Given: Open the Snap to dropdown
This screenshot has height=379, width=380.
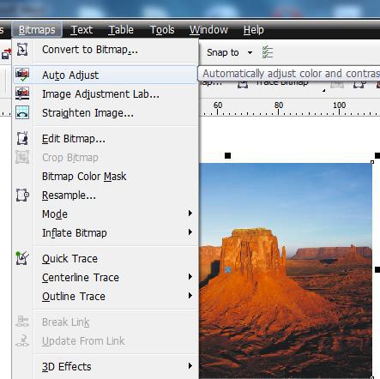Looking at the screenshot, I should click(x=250, y=52).
